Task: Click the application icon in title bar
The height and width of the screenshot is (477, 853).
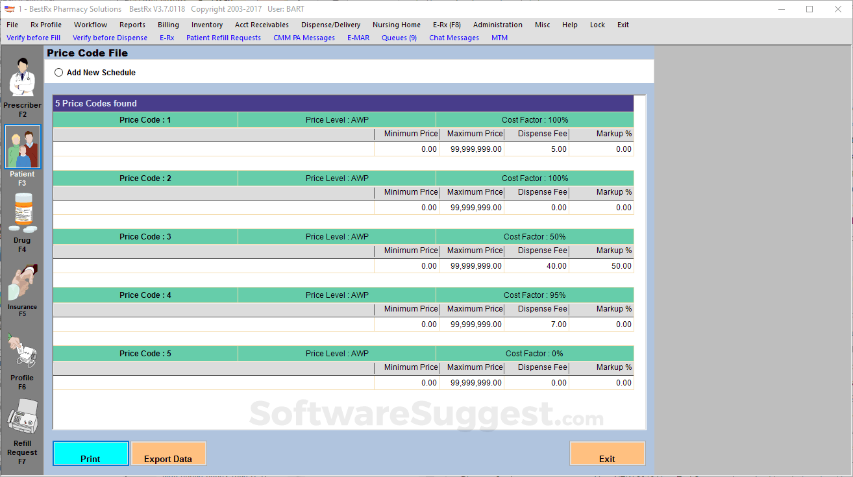Action: [x=9, y=9]
